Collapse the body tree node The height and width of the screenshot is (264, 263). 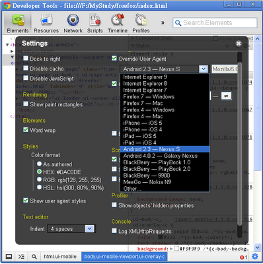pyautogui.click(x=13, y=57)
